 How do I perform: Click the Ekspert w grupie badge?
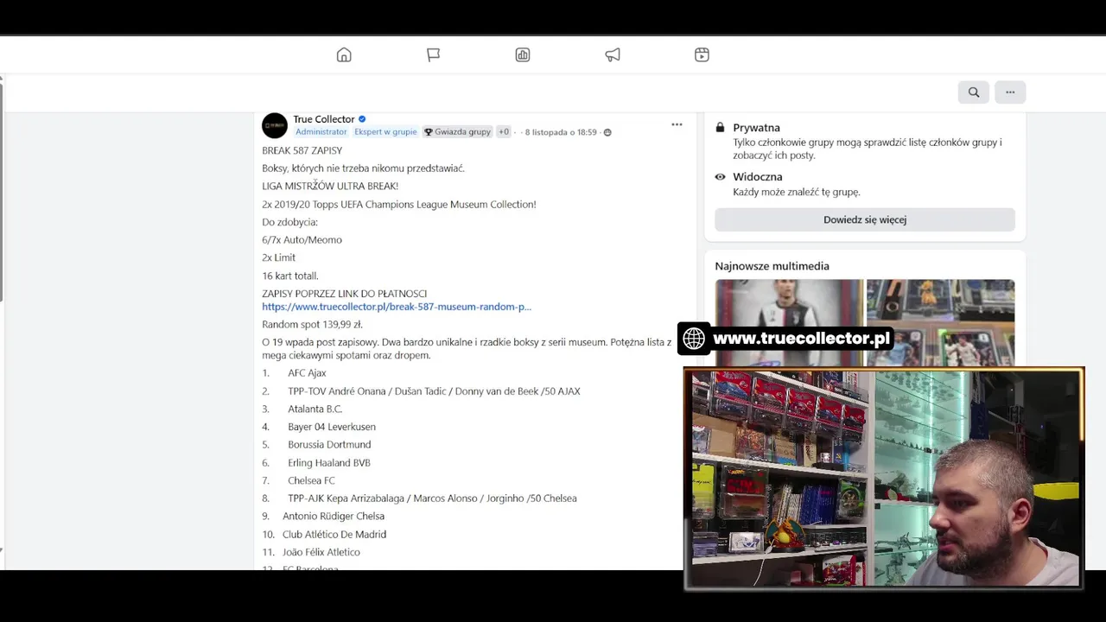(385, 132)
